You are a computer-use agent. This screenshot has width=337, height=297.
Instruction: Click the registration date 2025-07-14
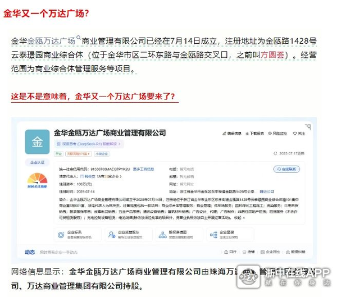85,191
